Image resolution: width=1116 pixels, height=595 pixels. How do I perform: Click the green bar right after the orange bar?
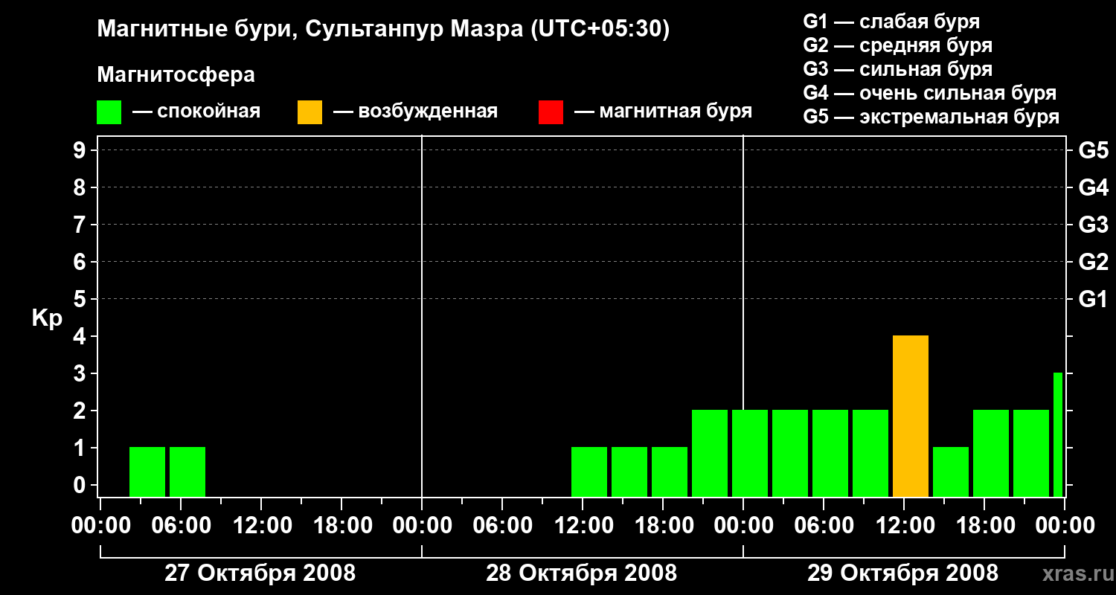click(x=951, y=472)
